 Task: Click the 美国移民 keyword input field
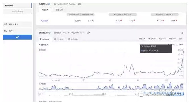pos(17,5)
